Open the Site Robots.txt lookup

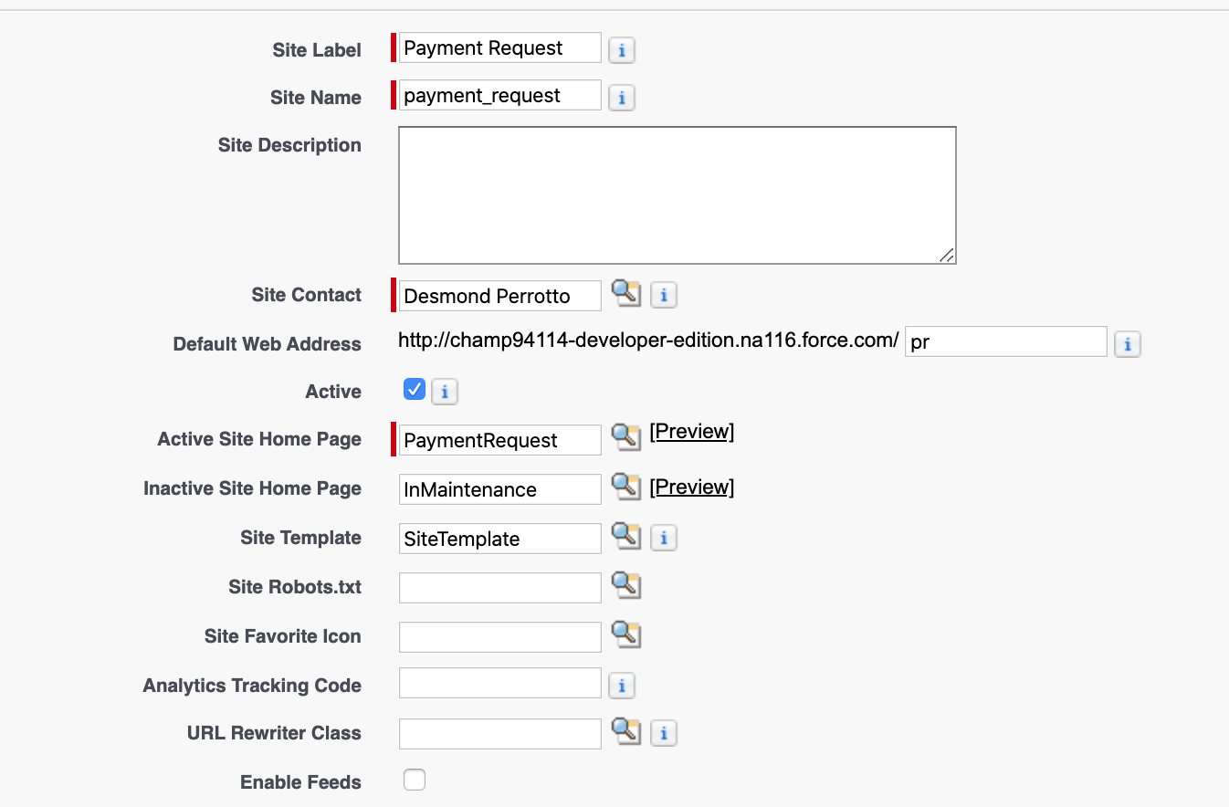[x=626, y=587]
